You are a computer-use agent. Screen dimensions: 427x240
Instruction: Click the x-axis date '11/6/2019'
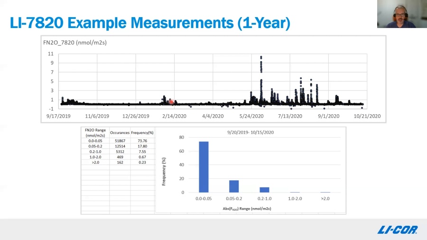coord(97,116)
